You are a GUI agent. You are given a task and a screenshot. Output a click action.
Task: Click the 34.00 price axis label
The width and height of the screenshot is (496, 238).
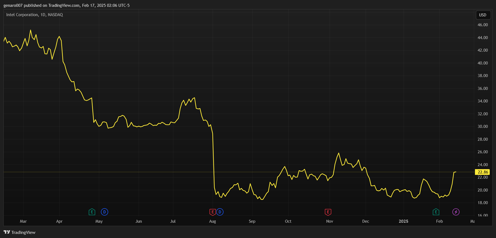(x=483, y=101)
